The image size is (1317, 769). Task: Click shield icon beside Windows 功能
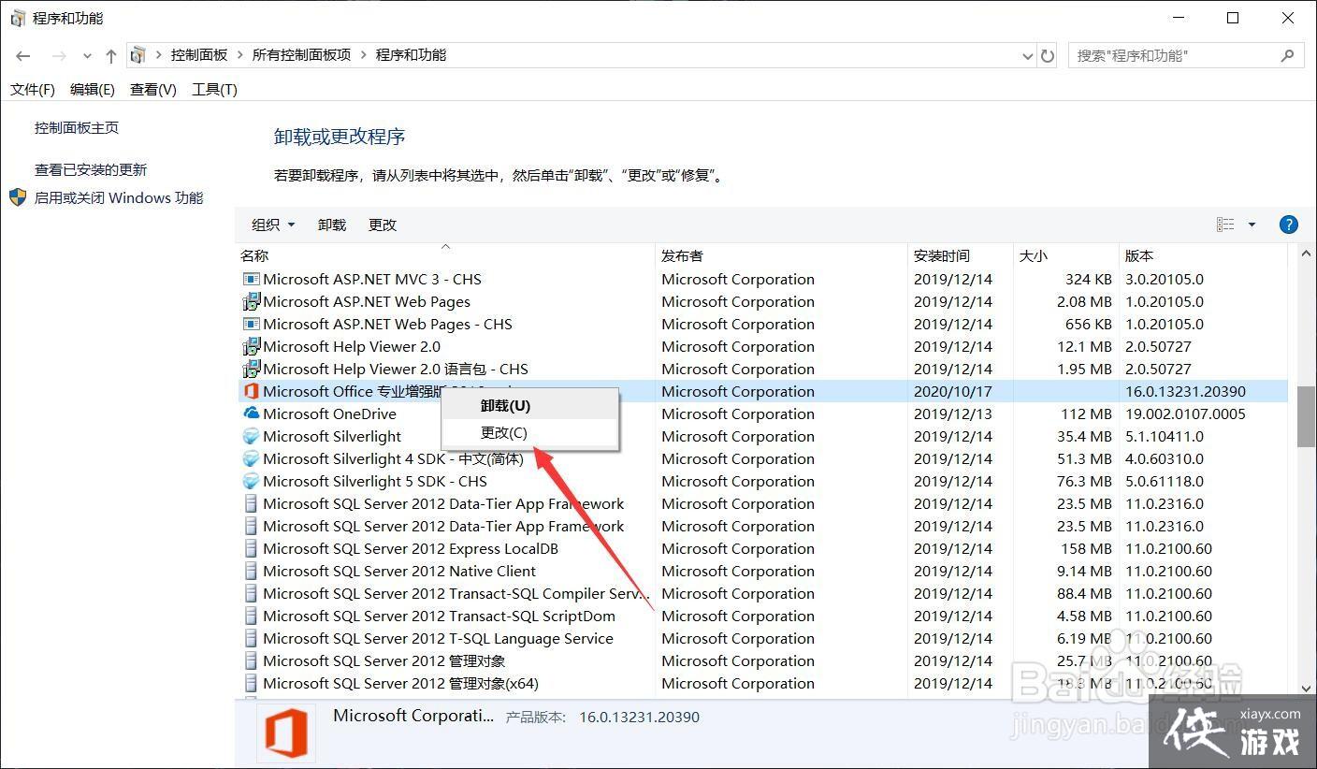[18, 197]
